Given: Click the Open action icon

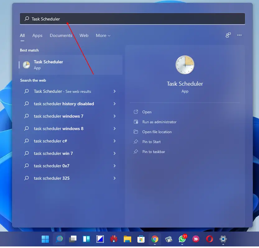Looking at the screenshot, I should pyautogui.click(x=136, y=112).
